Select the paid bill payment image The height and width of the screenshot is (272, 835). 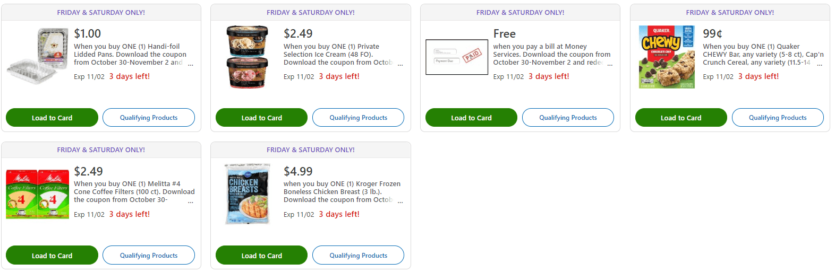(x=457, y=57)
